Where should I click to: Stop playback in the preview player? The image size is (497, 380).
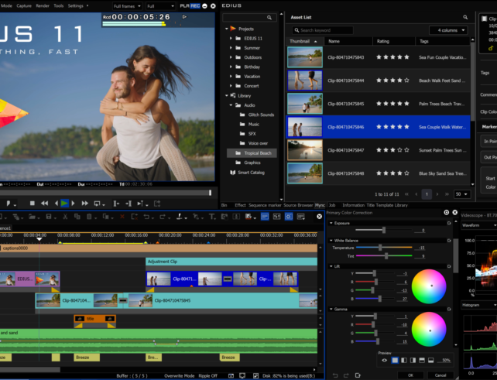pos(32,204)
